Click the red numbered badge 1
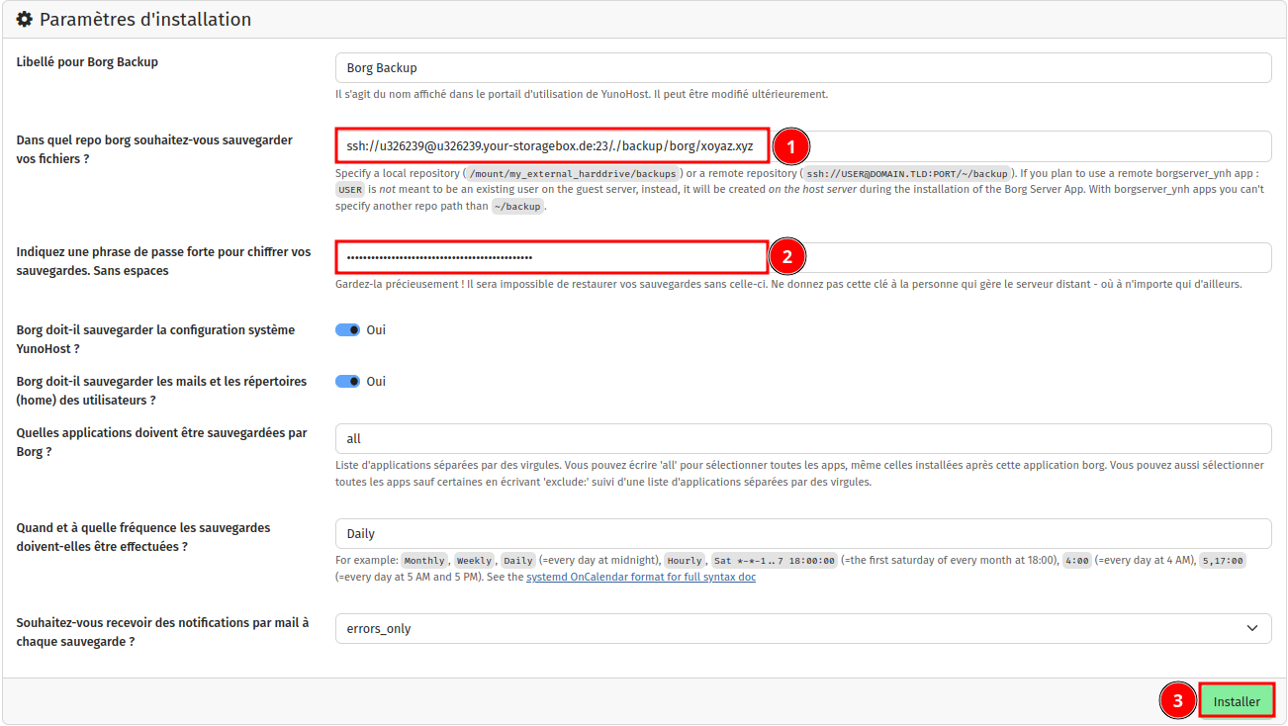Screen dimensions: 1288x726 (x=790, y=146)
